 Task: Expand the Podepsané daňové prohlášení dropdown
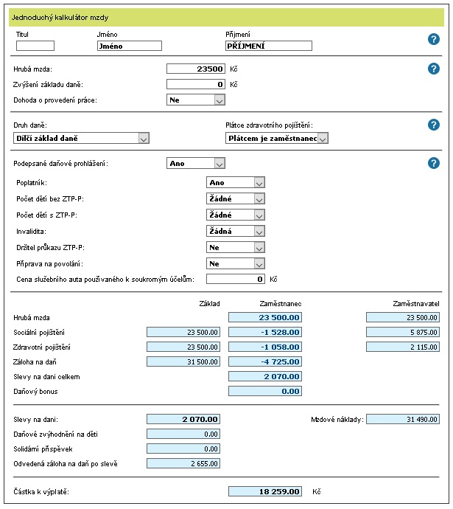tap(195, 164)
